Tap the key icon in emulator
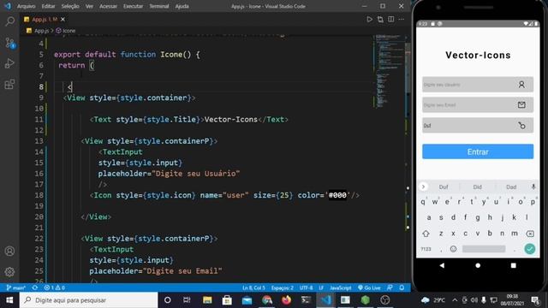Image resolution: width=548 pixels, height=308 pixels. coord(521,126)
